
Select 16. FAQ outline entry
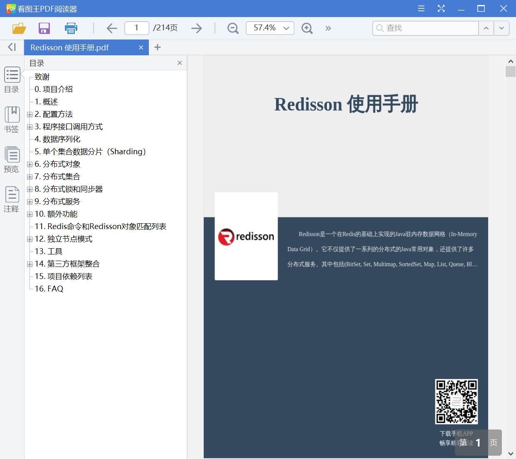[49, 289]
